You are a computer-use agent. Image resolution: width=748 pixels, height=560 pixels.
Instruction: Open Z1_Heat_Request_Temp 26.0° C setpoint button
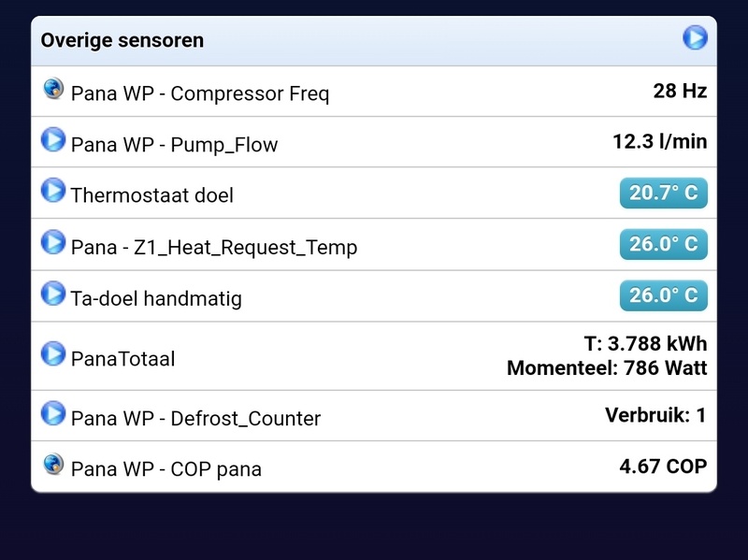[x=663, y=244]
